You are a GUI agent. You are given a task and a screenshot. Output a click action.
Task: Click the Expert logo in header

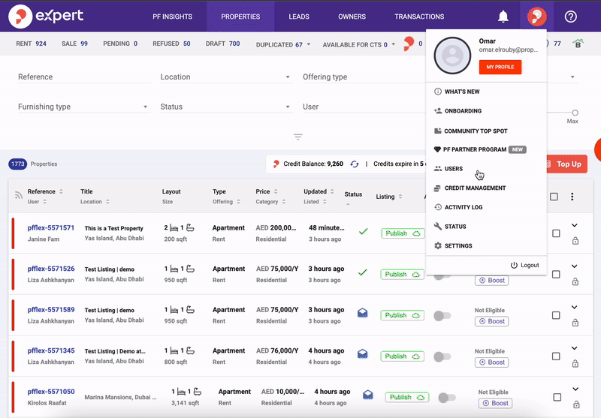click(46, 16)
